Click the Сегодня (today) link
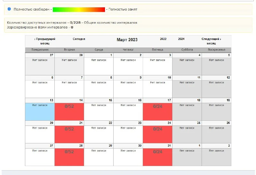 [x=79, y=39]
